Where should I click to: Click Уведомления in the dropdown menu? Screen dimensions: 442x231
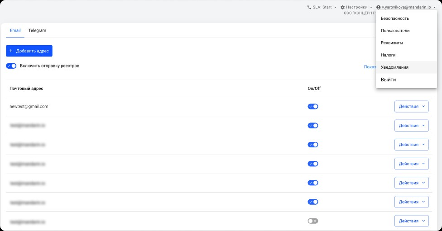(x=394, y=67)
